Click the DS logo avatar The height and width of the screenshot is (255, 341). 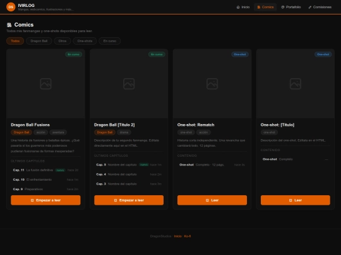pos(11,7)
